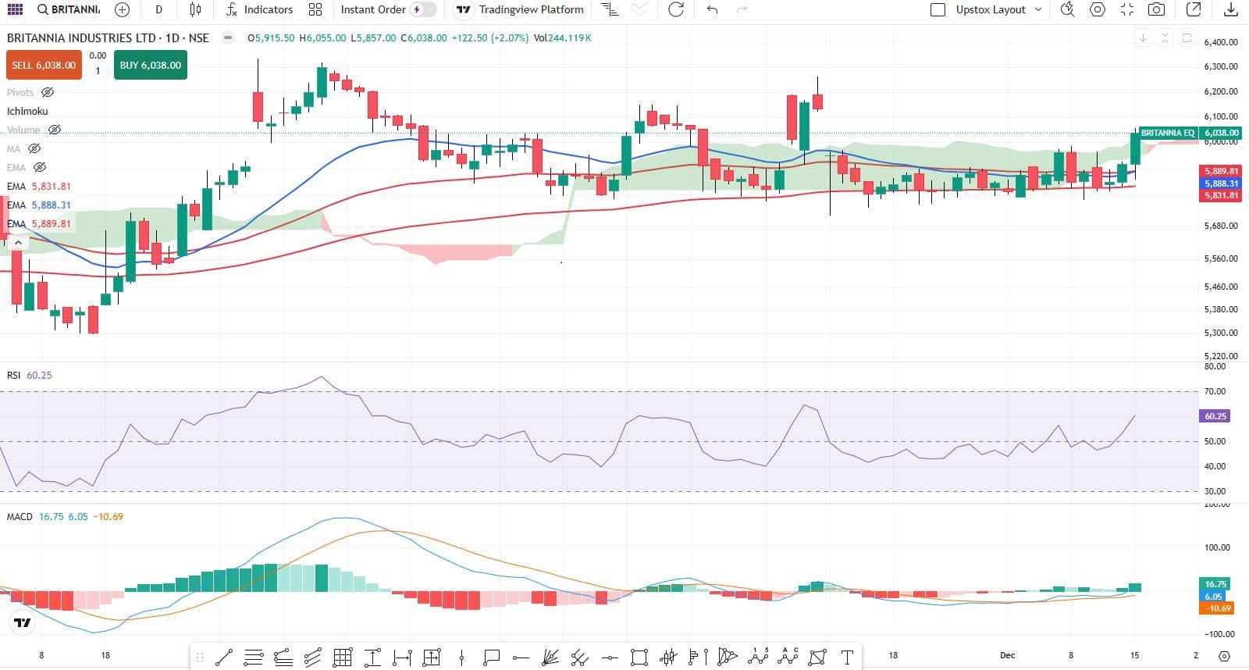Image resolution: width=1249 pixels, height=670 pixels.
Task: Select the Date Range measure tool
Action: coord(402,658)
